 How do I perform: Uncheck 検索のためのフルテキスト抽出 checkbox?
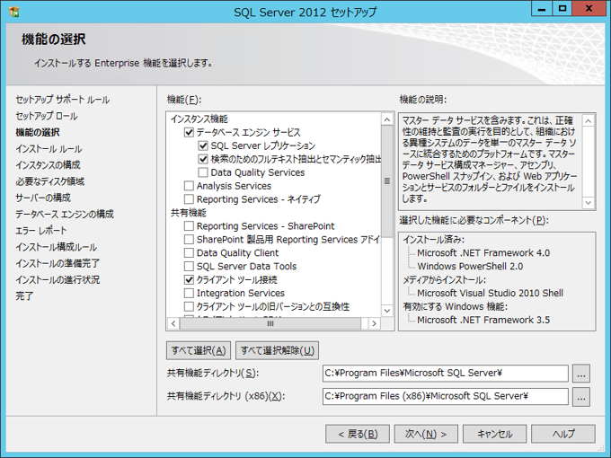[x=203, y=159]
